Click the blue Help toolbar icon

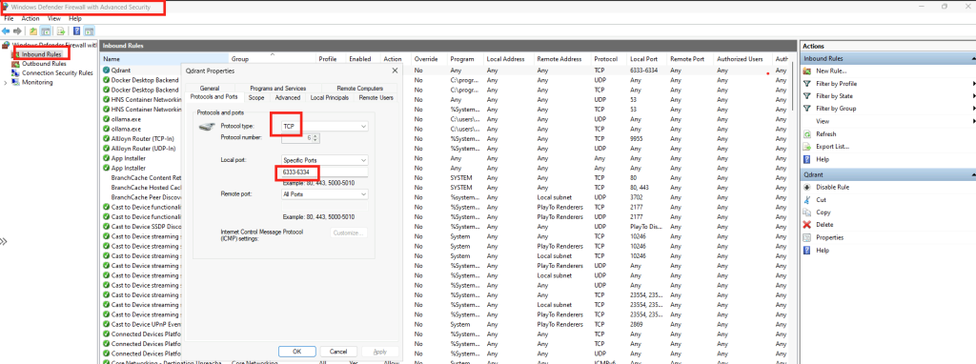tap(76, 30)
